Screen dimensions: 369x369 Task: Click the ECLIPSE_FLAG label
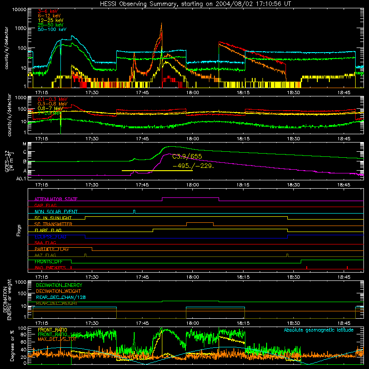[50, 237]
